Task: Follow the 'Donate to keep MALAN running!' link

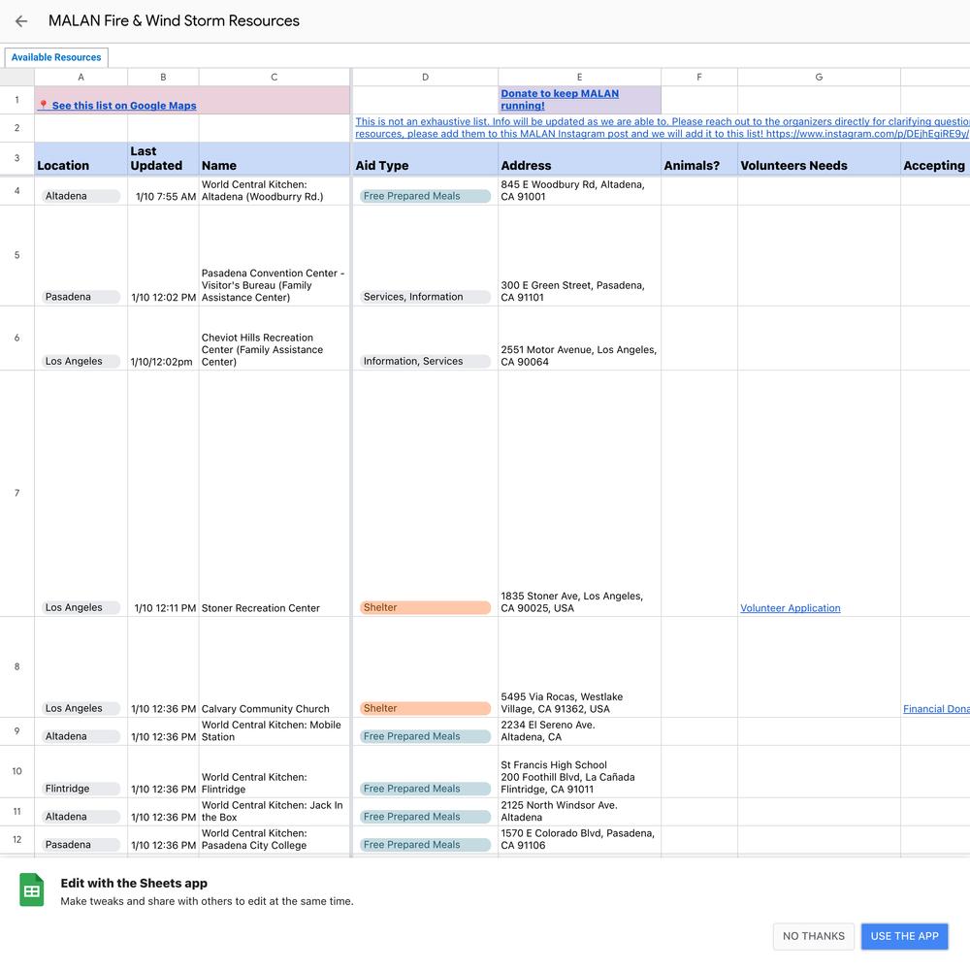Action: (560, 100)
